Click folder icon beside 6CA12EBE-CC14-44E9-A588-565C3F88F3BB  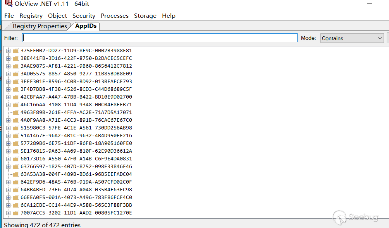pyautogui.click(x=16, y=205)
